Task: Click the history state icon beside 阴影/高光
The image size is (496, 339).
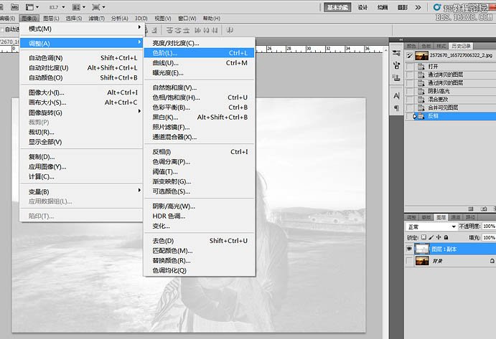Action: pyautogui.click(x=421, y=91)
